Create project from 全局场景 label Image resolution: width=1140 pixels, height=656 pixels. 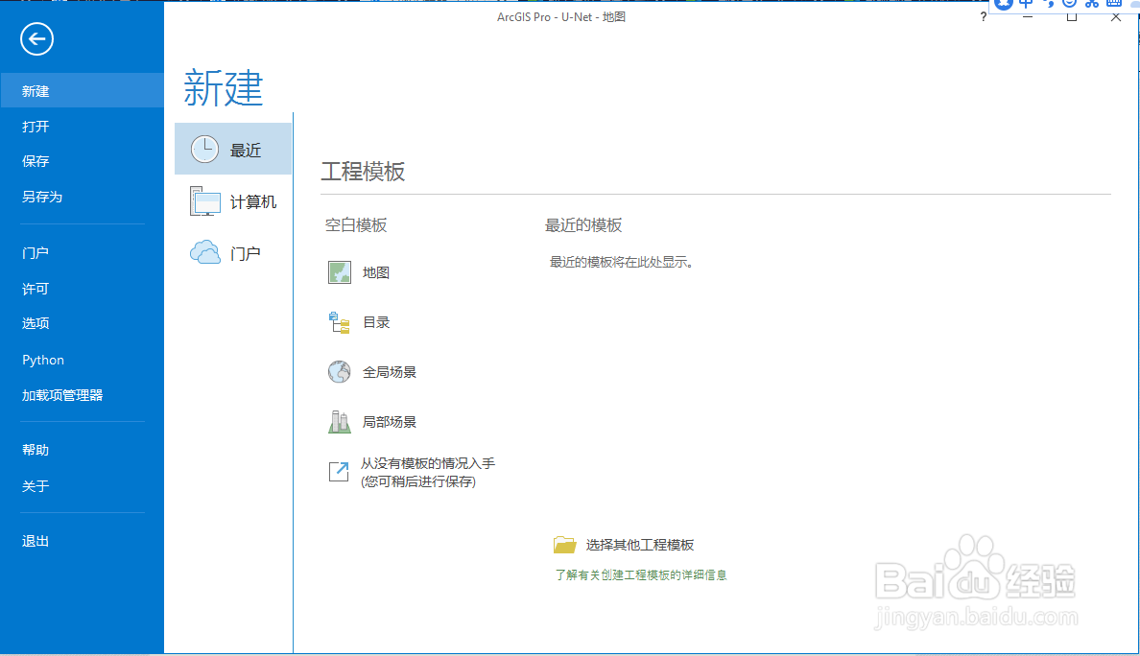(x=390, y=372)
